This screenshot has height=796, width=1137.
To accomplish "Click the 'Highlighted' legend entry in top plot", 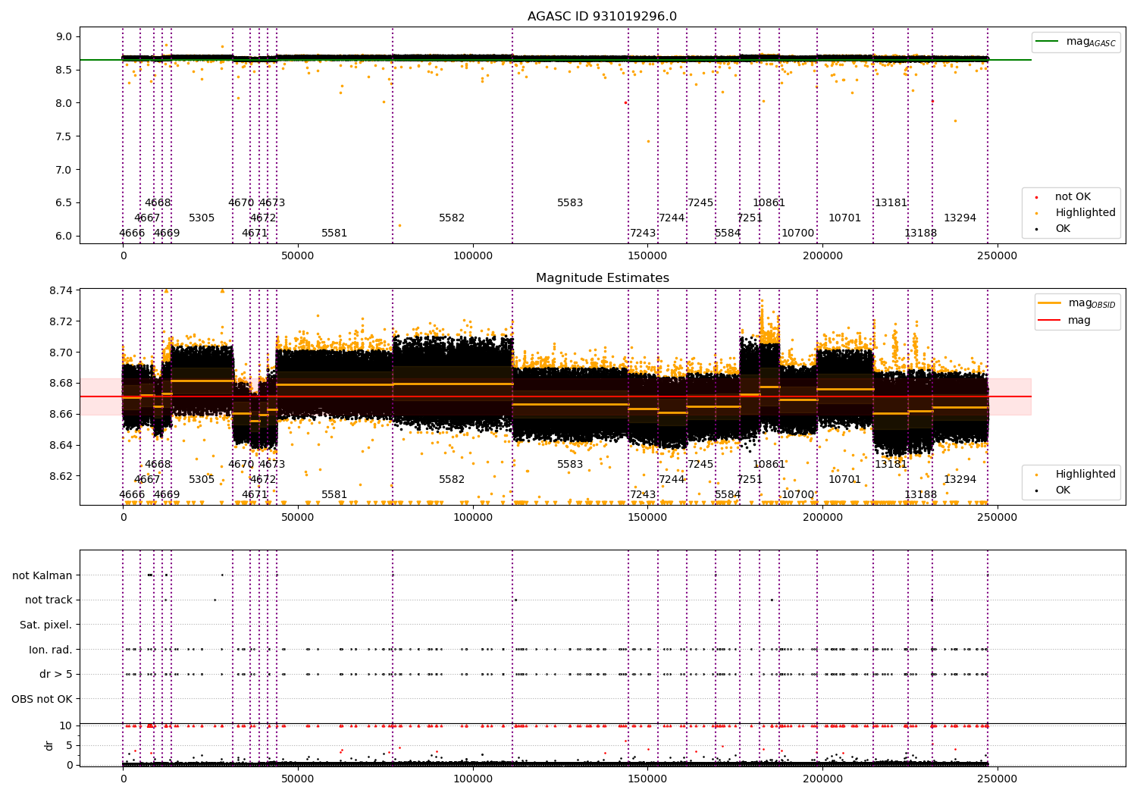I will 1076,213.
